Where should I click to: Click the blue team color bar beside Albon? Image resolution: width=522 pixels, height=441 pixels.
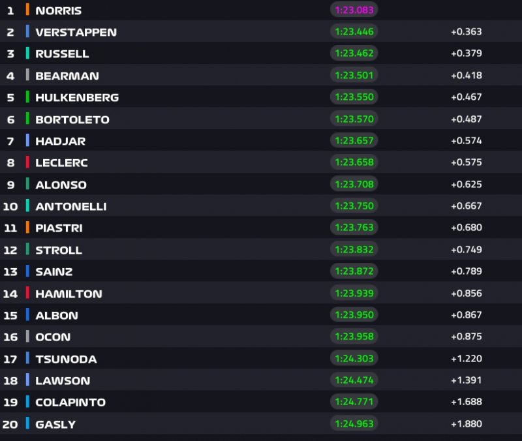(27, 315)
